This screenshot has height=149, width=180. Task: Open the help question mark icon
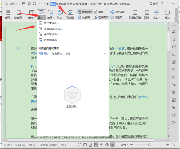[x=162, y=4]
